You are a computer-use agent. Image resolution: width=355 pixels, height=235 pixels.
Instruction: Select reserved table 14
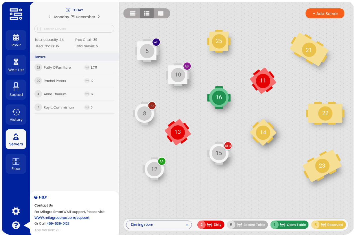pyautogui.click(x=263, y=132)
